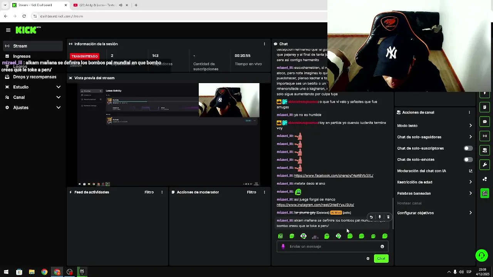Insert the angry square green emote
Image resolution: width=493 pixels, height=277 pixels.
(x=280, y=236)
